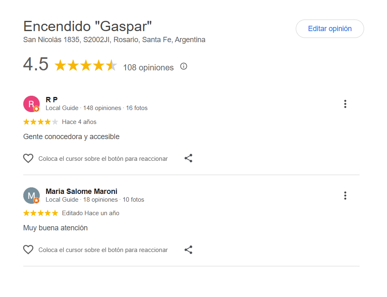Image resolution: width=387 pixels, height=297 pixels.
Task: Click R P's Local Guide 148 opiniones details
Action: [x=97, y=108]
